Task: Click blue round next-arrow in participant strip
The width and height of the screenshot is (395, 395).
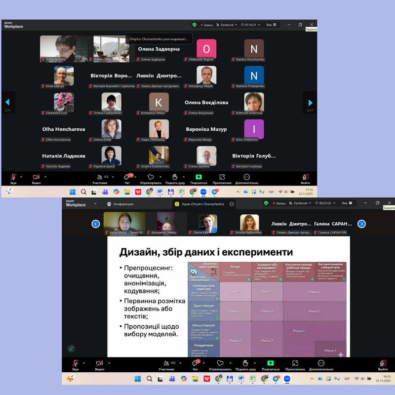Action: pyautogui.click(x=361, y=224)
